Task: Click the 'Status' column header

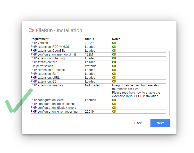Action: click(x=89, y=39)
